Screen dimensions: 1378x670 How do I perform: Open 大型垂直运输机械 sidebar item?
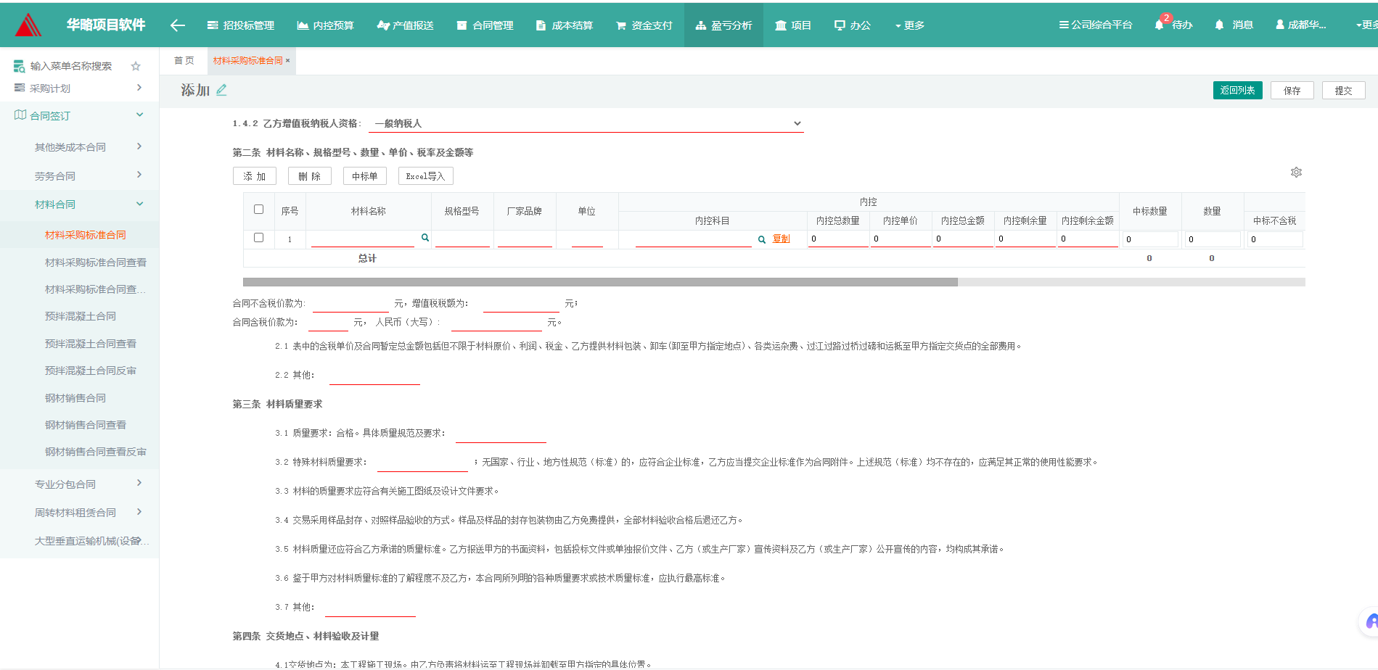(x=79, y=541)
